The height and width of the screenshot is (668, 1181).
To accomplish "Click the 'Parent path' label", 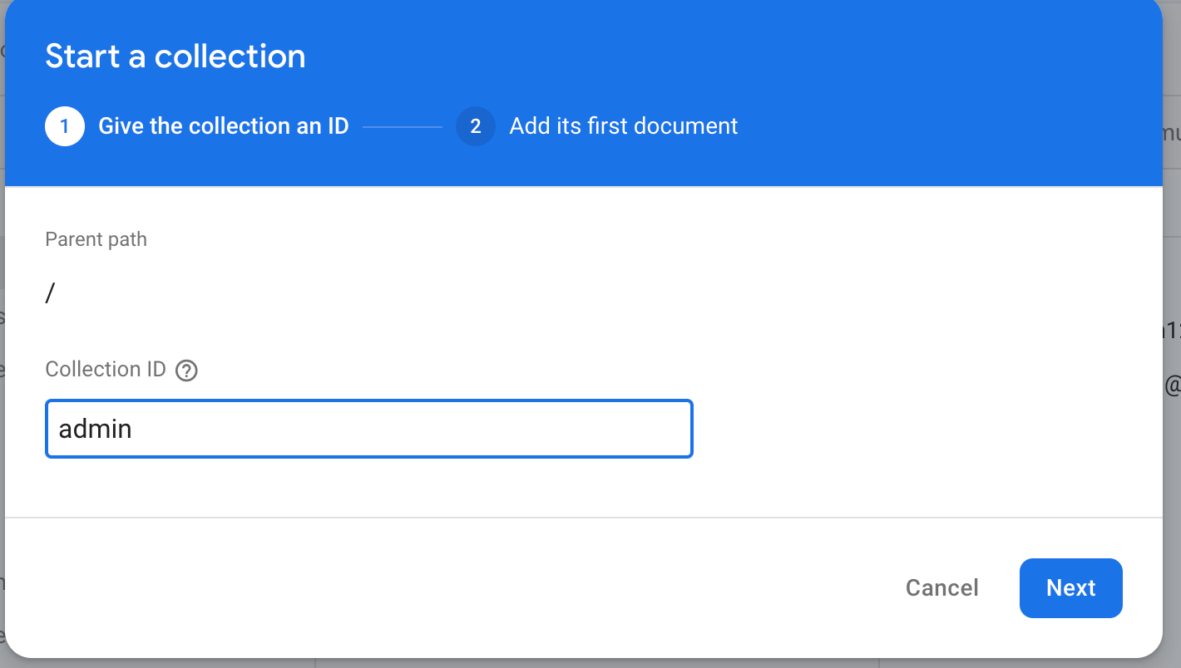I will coord(96,240).
